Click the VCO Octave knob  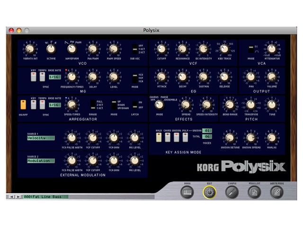coord(51,49)
